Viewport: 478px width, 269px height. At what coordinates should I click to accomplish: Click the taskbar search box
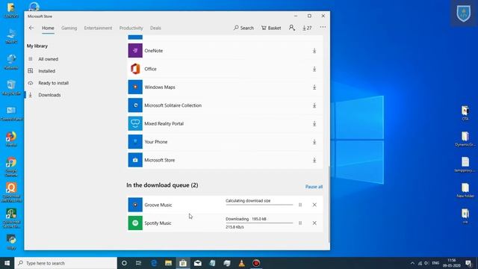(66, 263)
